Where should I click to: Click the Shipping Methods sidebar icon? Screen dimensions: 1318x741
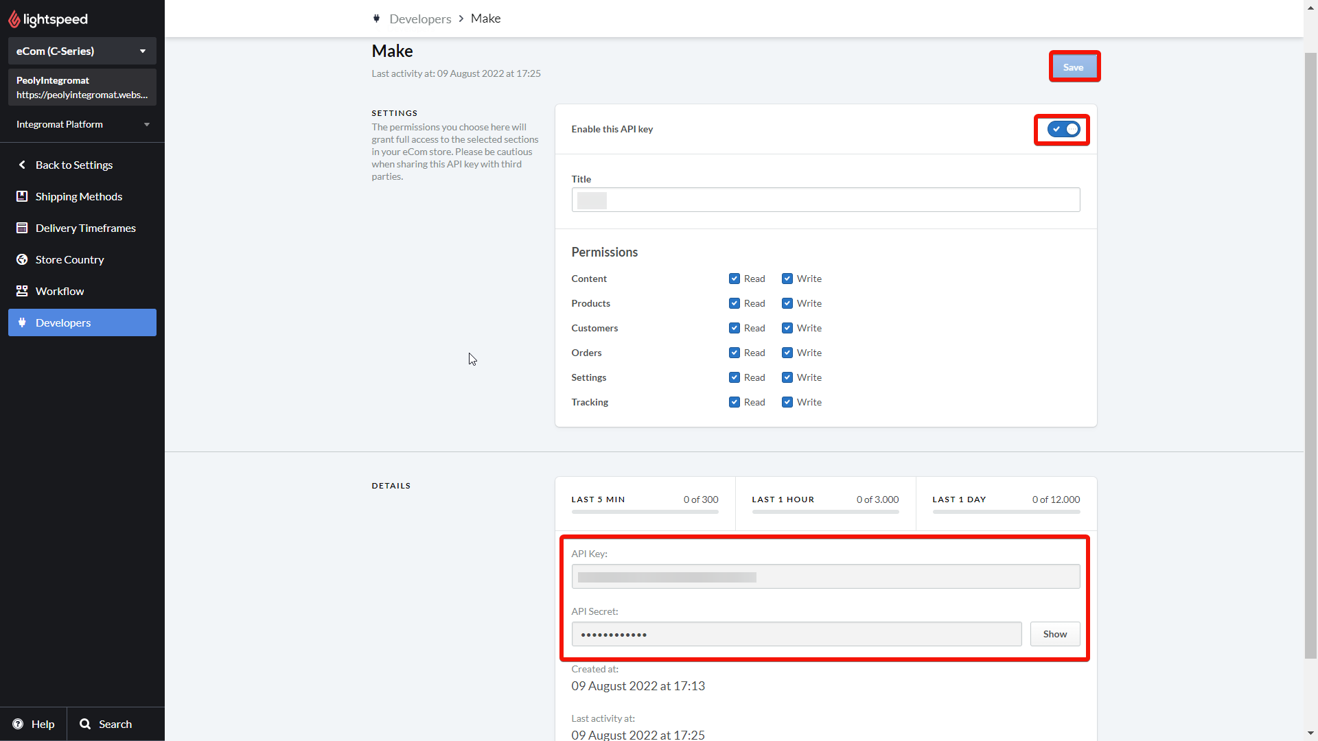[22, 196]
